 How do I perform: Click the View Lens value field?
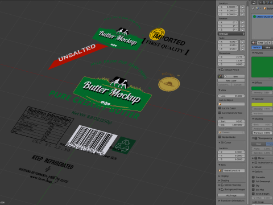[x=231, y=96]
